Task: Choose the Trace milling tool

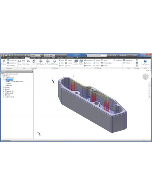Action: [x=61, y=66]
